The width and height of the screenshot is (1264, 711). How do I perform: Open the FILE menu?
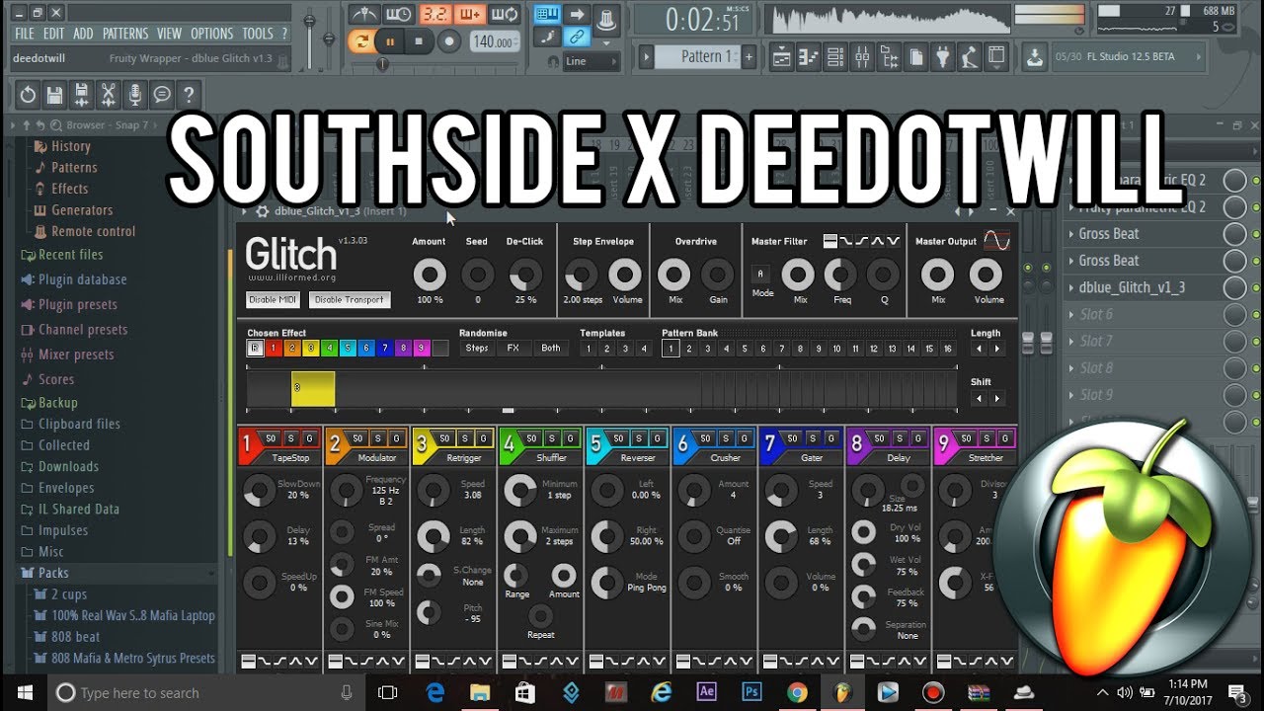pyautogui.click(x=24, y=34)
